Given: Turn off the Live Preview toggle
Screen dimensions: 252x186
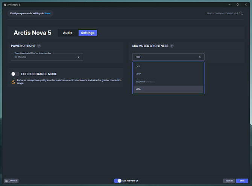Looking at the screenshot, I should coord(118,181).
